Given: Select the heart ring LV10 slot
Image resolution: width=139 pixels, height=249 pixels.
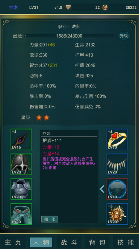Looking at the screenshot, I should pyautogui.click(x=117, y=139).
